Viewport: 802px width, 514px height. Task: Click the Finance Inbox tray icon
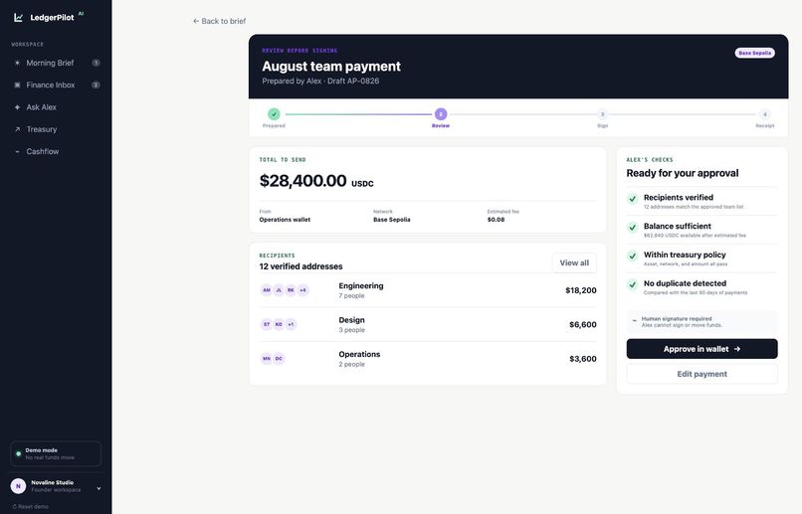(17, 85)
